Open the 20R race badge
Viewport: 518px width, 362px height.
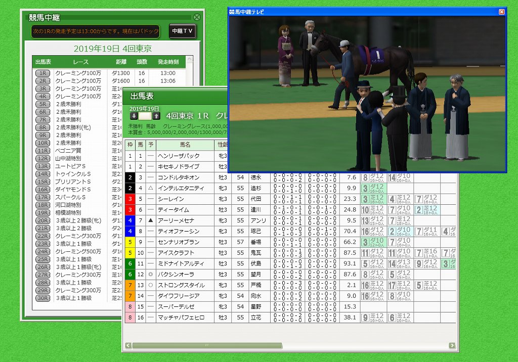point(43,220)
